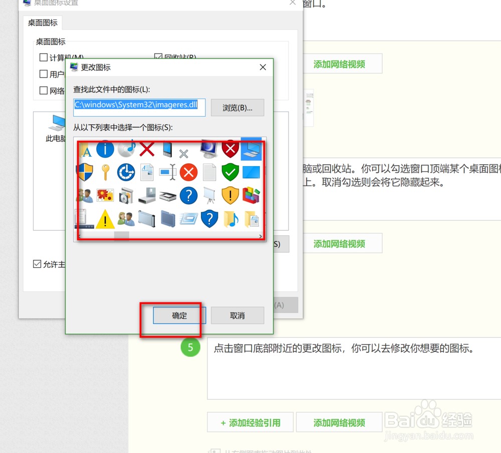Select the blue clock with arrow icon

pos(126,172)
